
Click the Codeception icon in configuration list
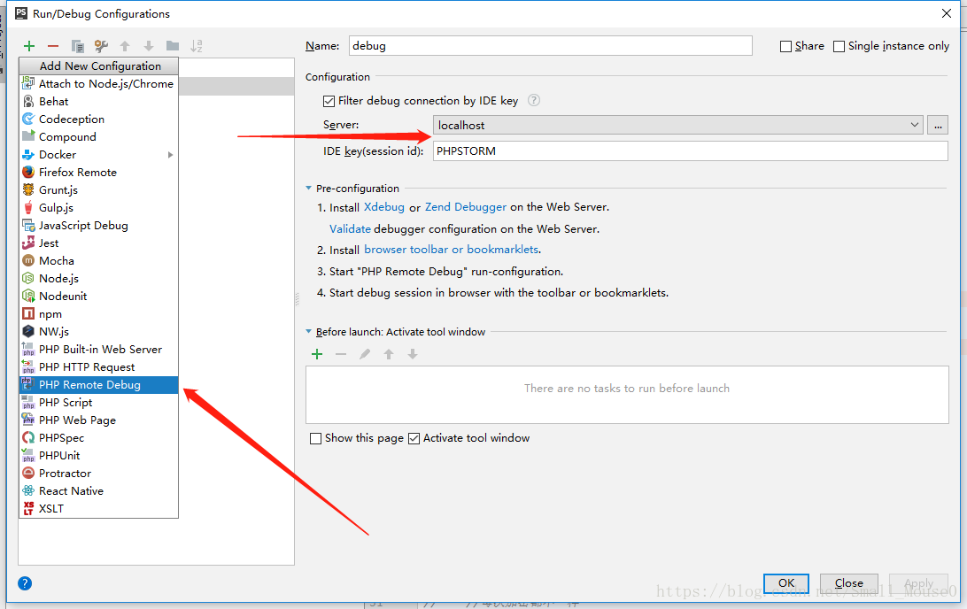(x=28, y=119)
